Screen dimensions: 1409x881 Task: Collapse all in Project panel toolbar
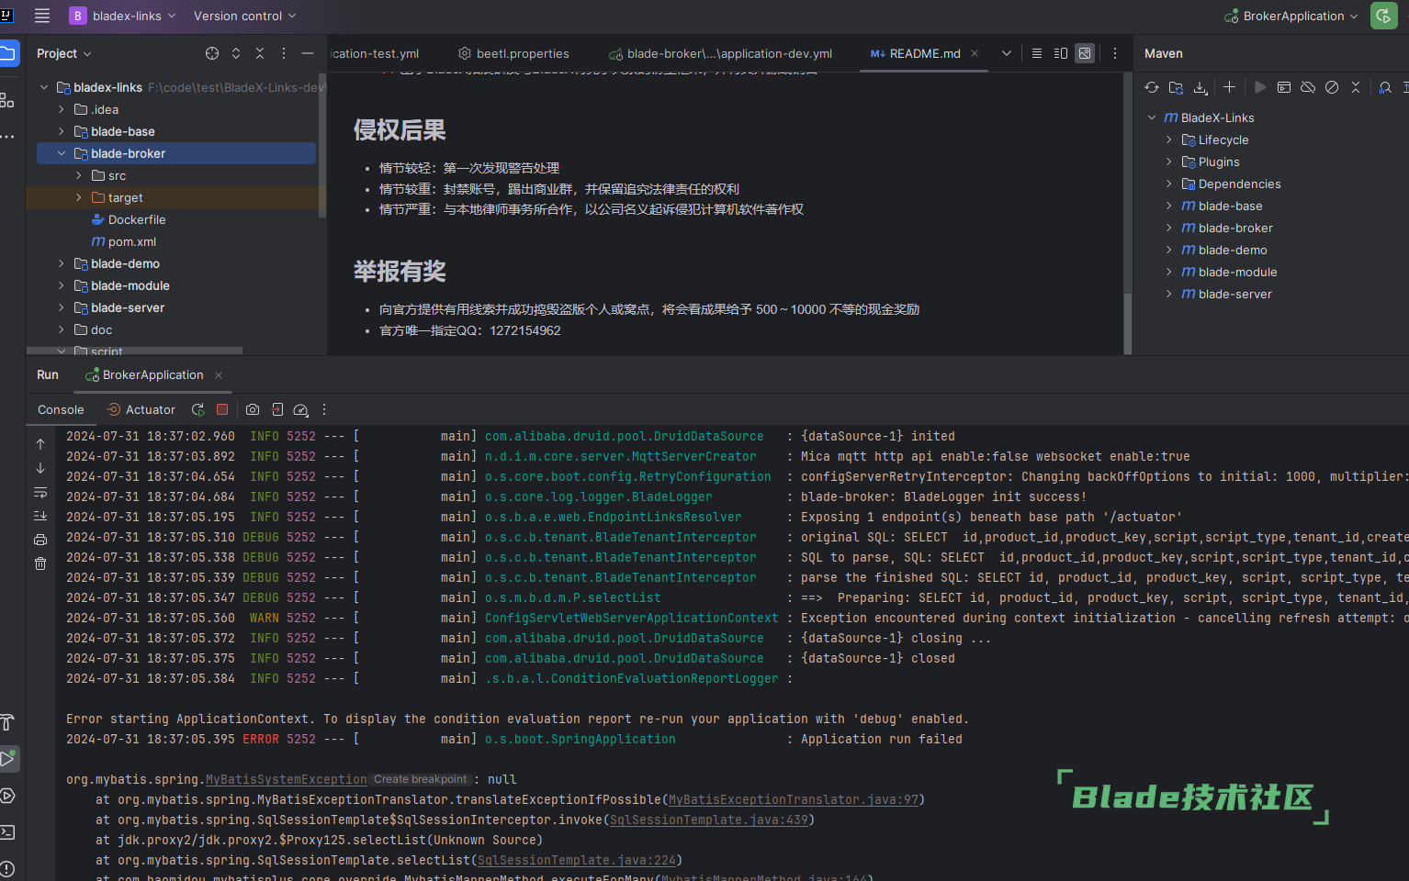260,53
